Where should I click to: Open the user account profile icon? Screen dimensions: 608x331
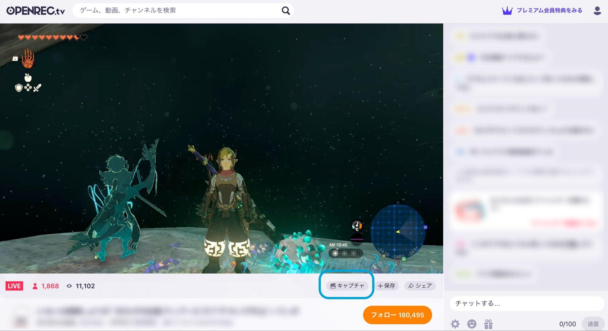click(x=597, y=11)
